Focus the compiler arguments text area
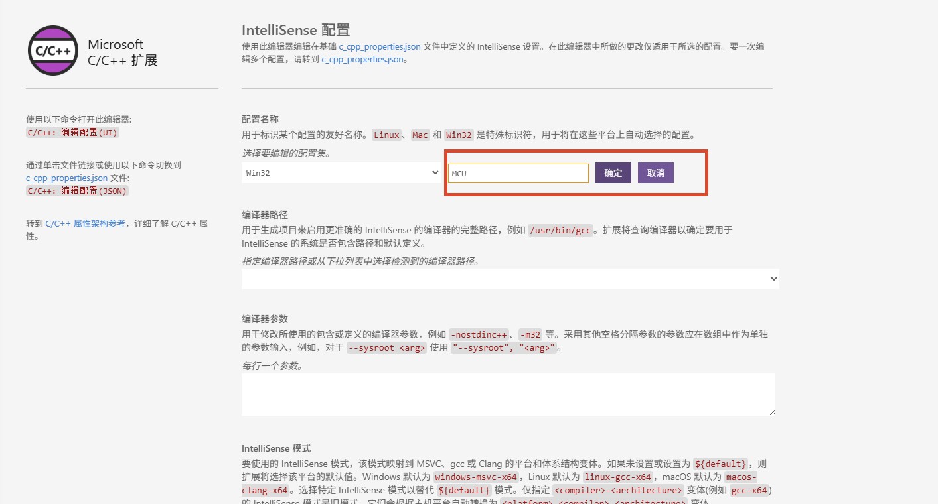Screen dimensions: 938x504 tap(508, 395)
